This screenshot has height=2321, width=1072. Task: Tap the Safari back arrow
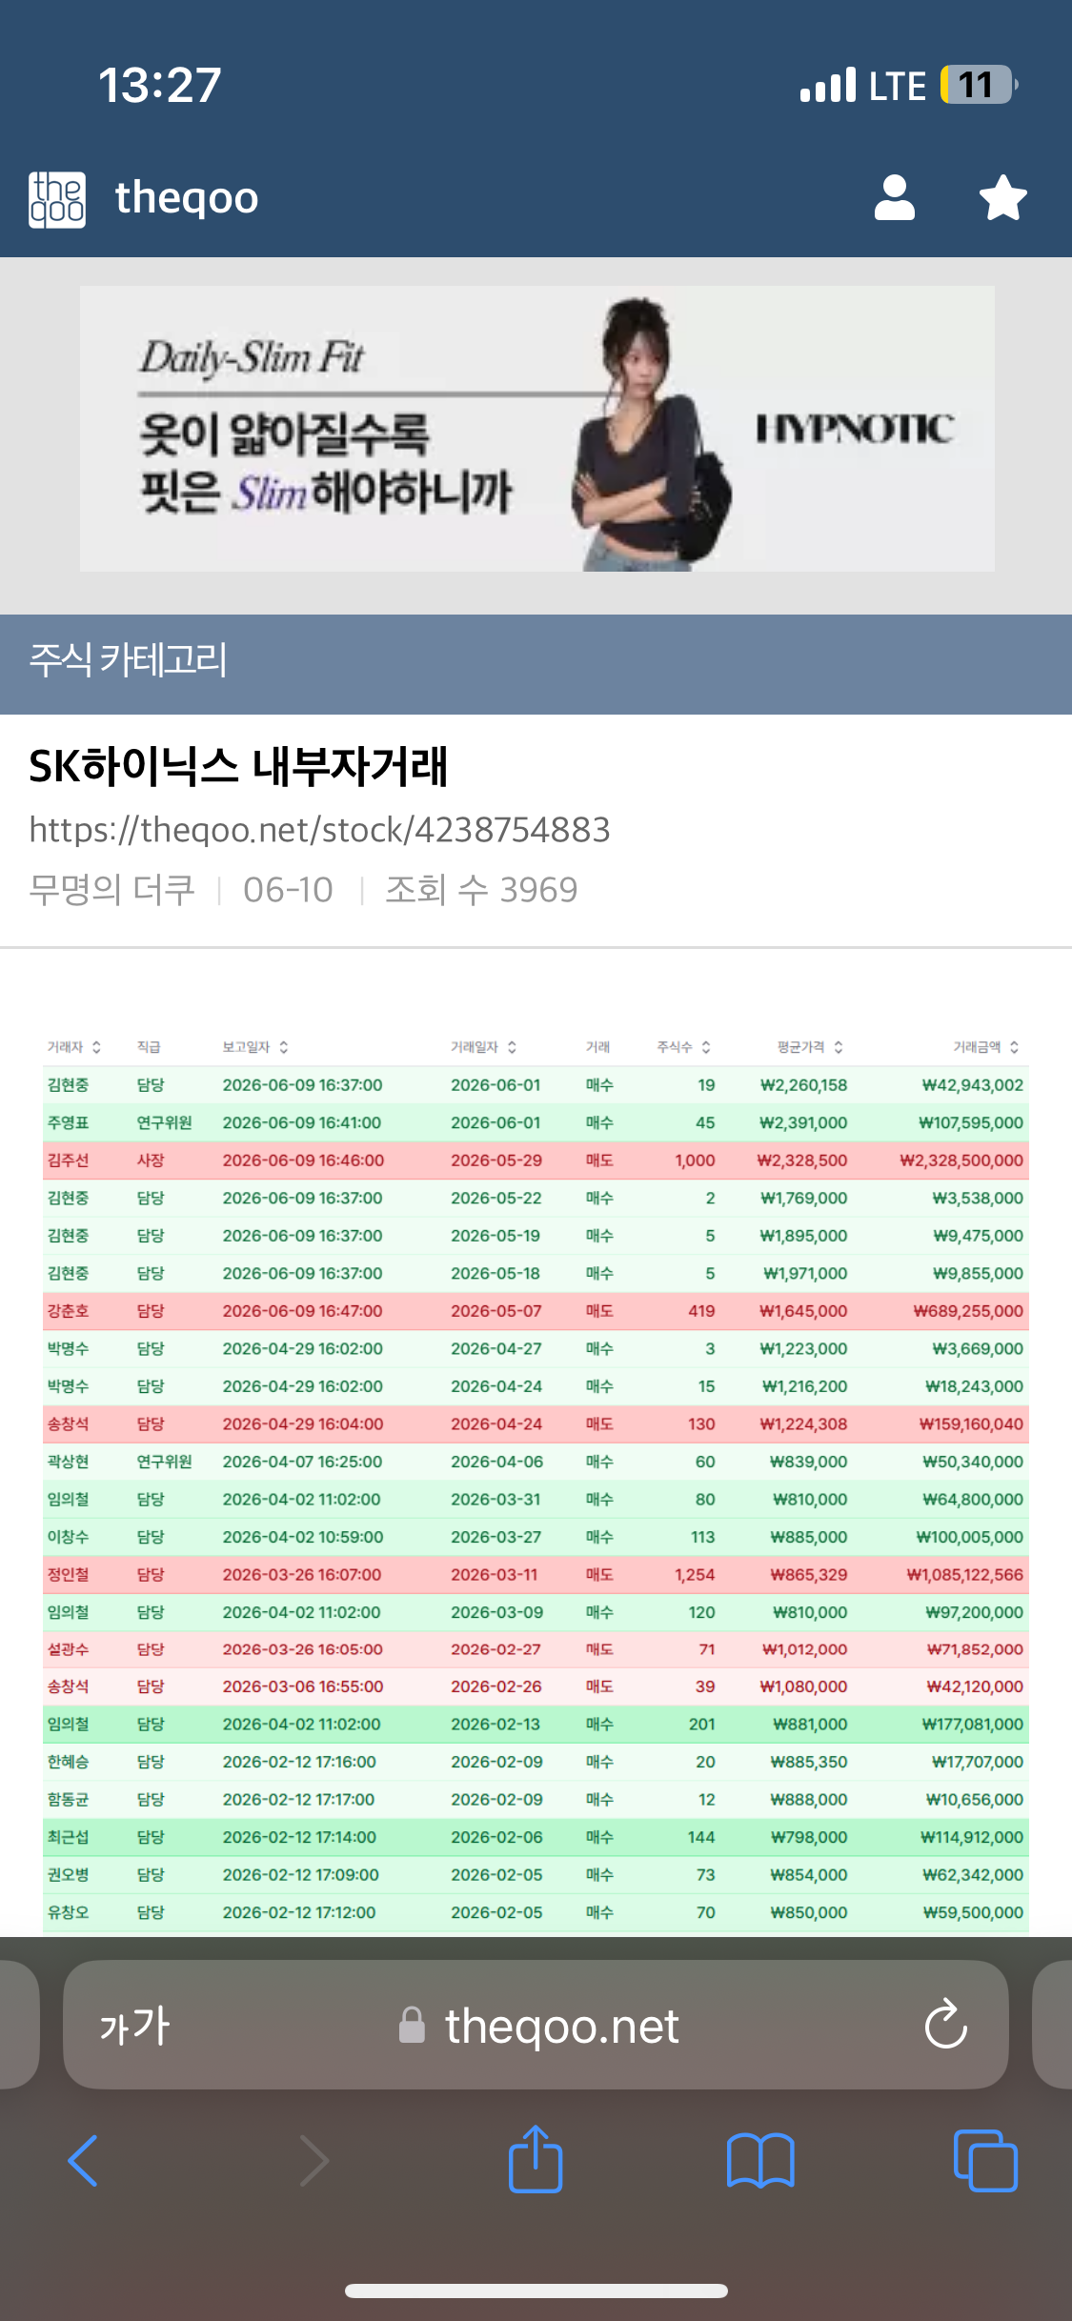(83, 2160)
